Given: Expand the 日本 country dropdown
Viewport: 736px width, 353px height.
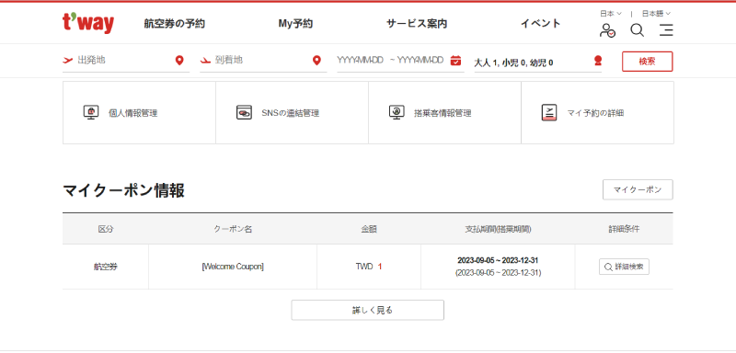Looking at the screenshot, I should (611, 14).
